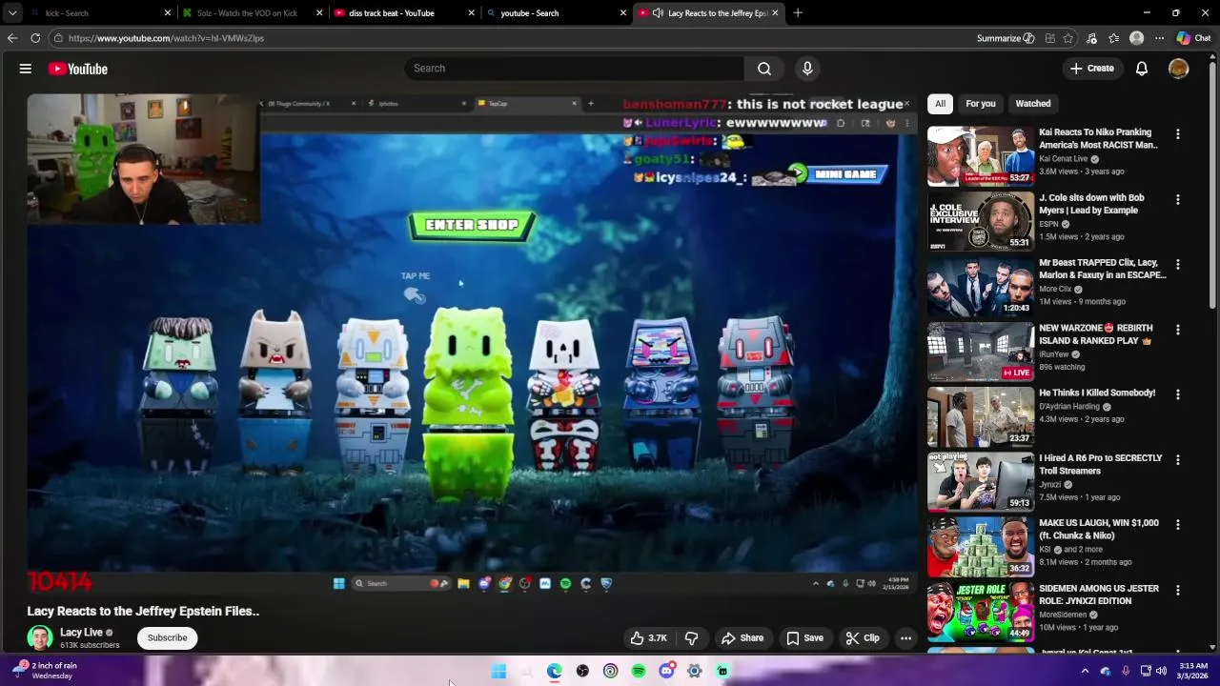Open options for NEW WARZONE live video
Viewport: 1220px width, 686px height.
click(1178, 330)
